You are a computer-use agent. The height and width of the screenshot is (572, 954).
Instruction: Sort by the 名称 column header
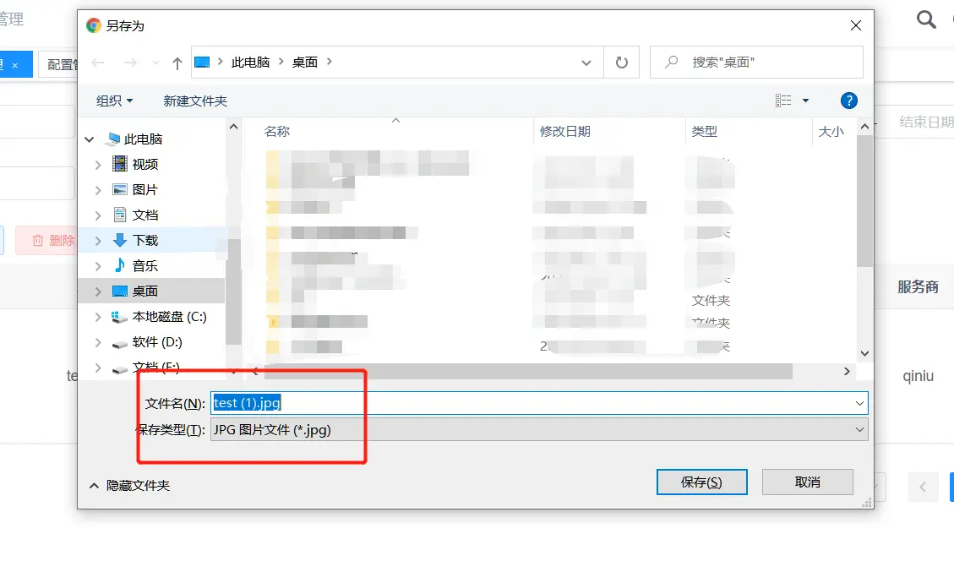(x=277, y=132)
